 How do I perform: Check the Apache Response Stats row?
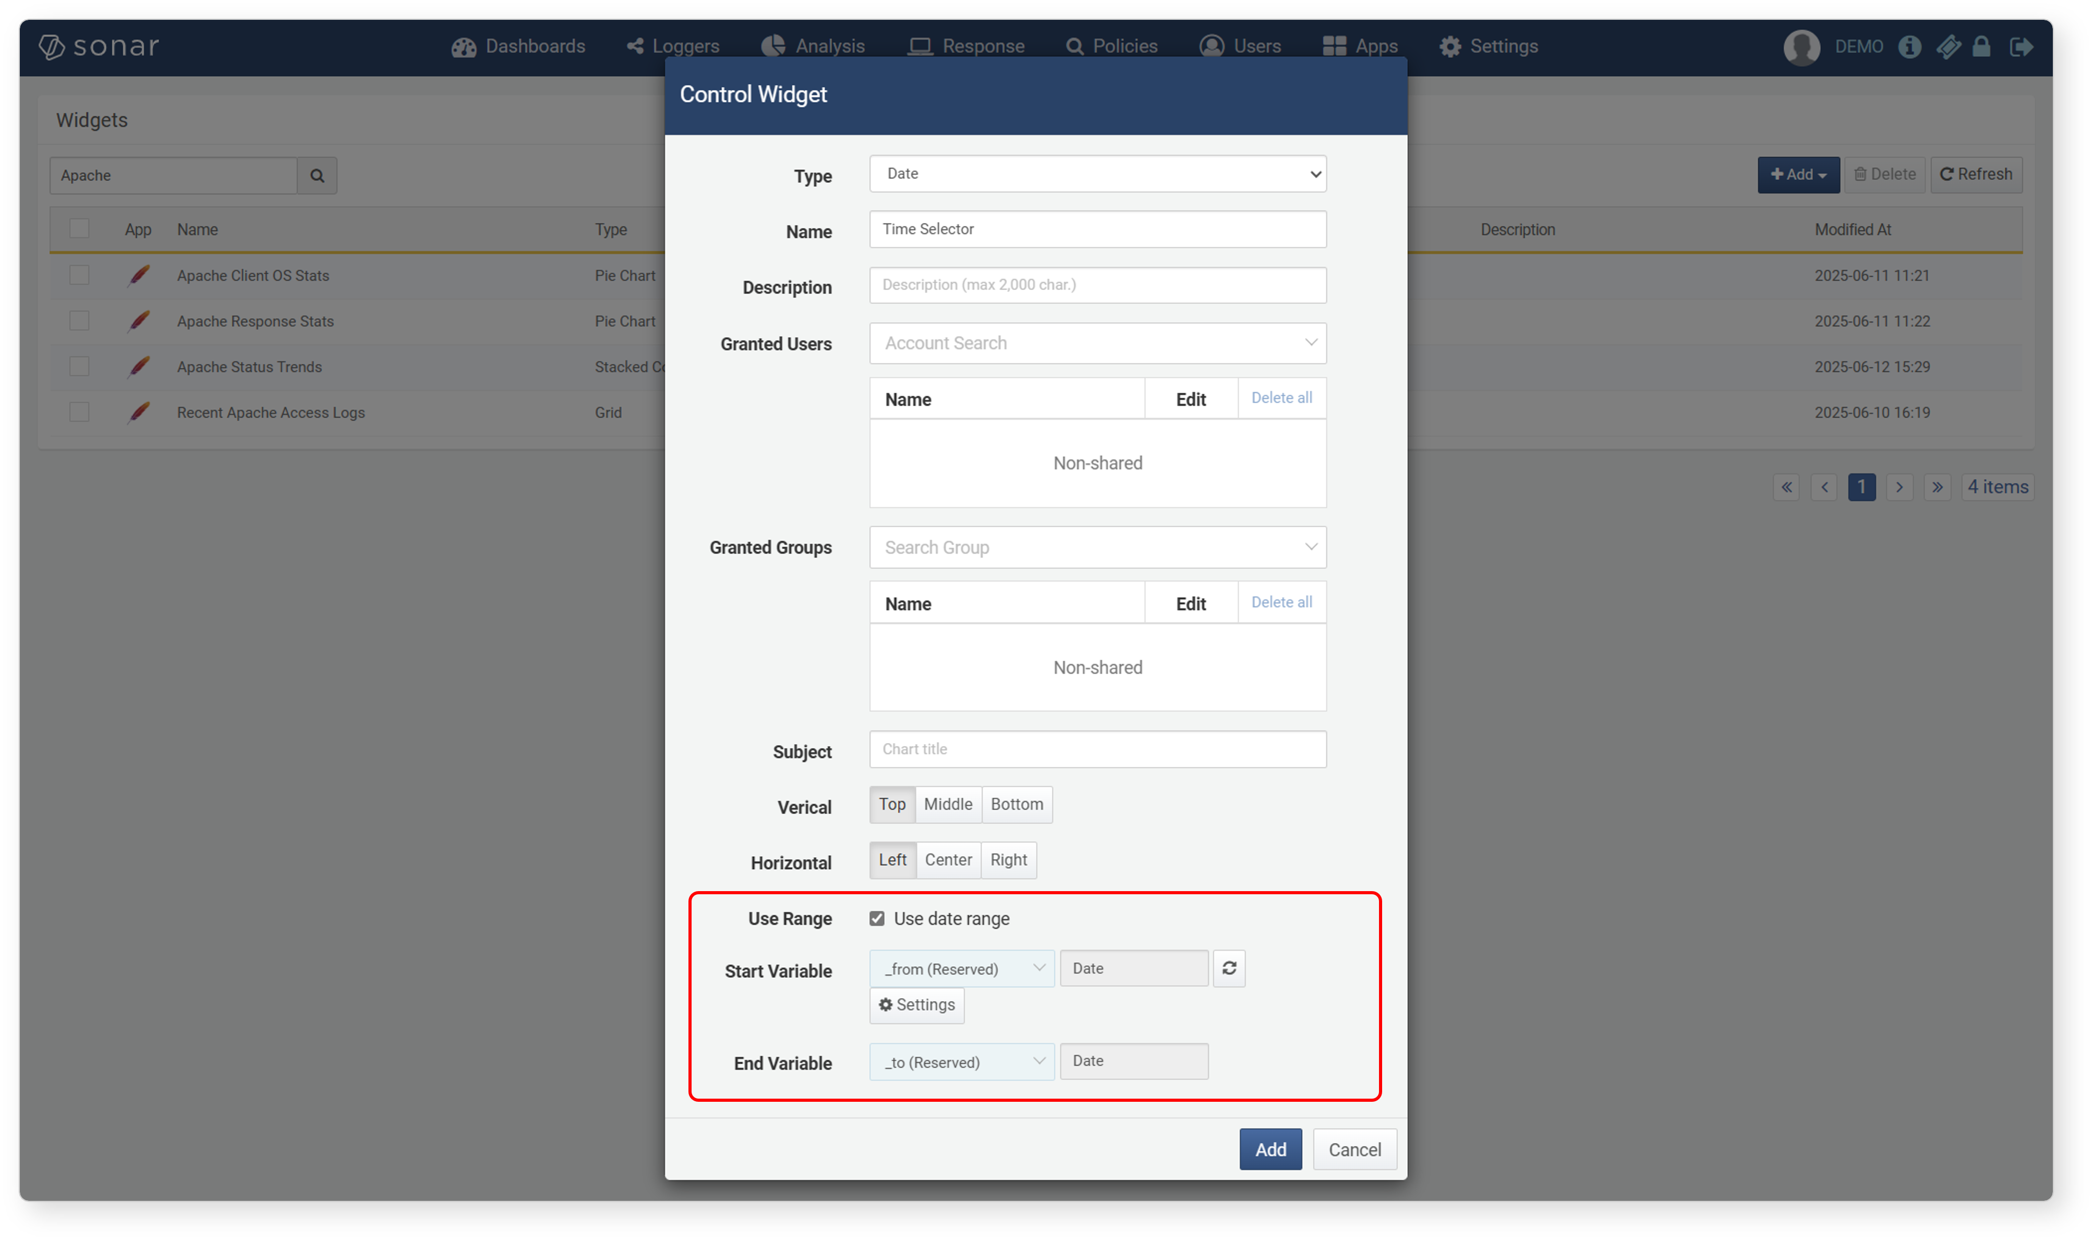(x=79, y=321)
